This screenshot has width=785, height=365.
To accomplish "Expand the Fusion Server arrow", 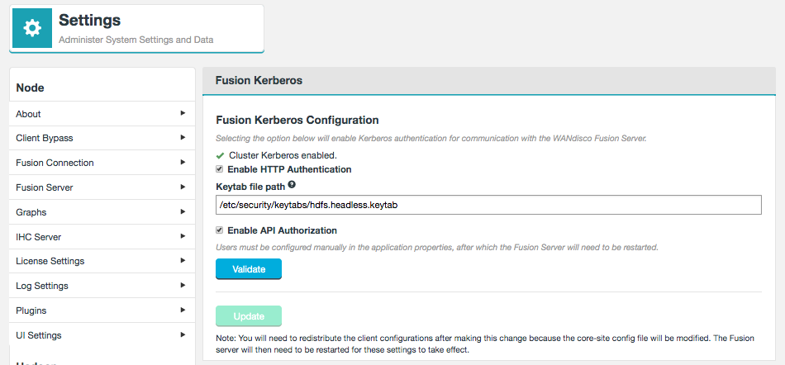I will (183, 187).
